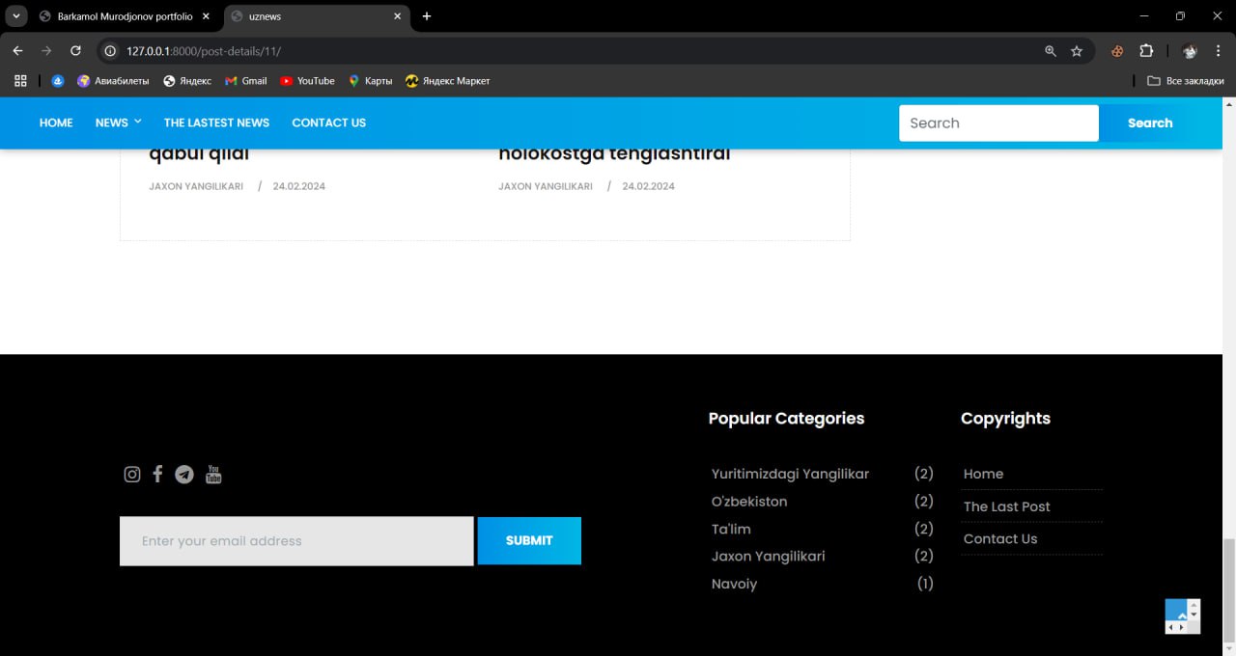Open the Jaxon Yangilikari footer category

(x=768, y=557)
